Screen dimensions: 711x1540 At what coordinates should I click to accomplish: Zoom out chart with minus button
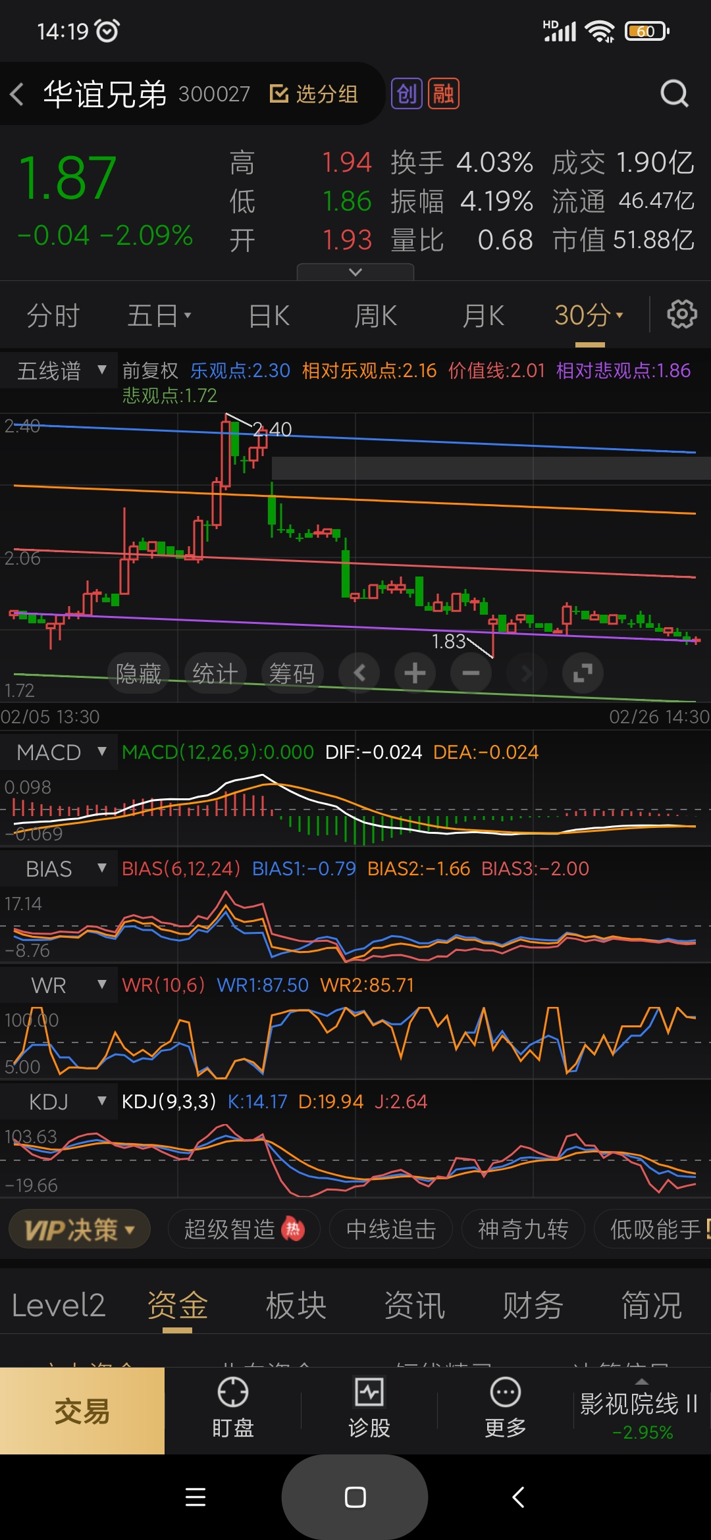click(471, 673)
